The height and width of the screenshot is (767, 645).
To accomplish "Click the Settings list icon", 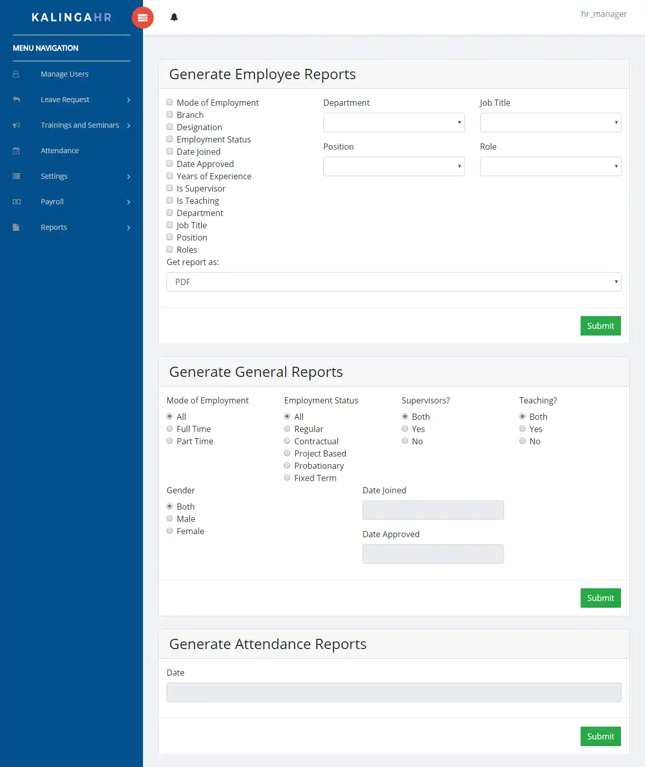I will pos(16,176).
